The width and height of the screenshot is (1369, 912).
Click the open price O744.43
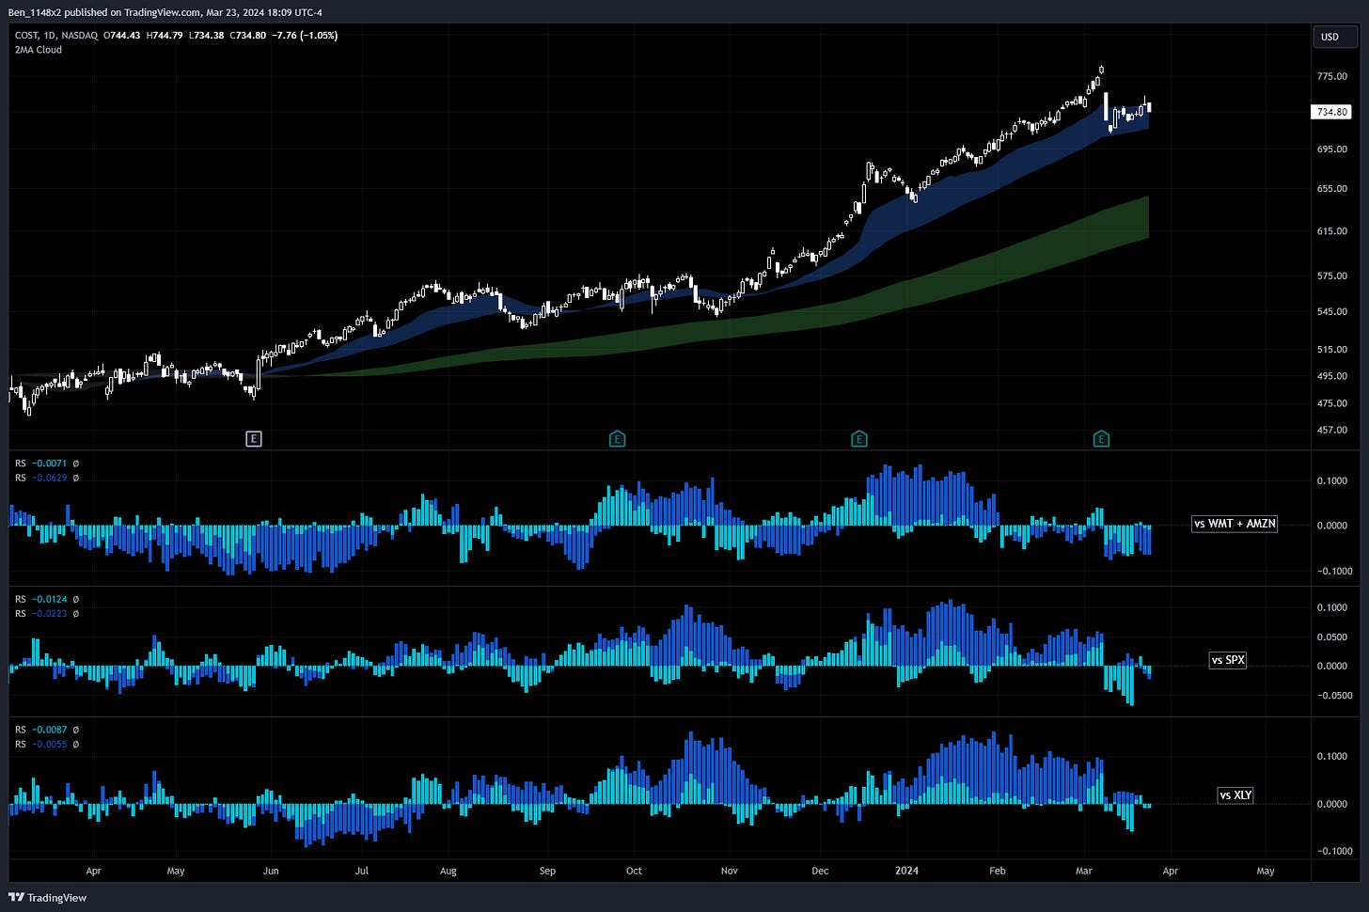(122, 36)
